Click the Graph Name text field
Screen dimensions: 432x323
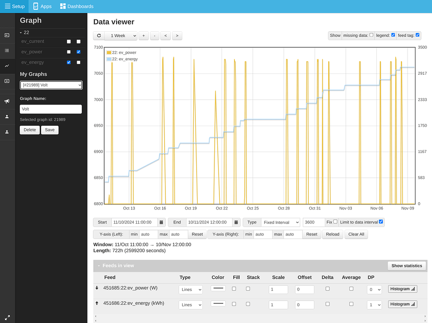pyautogui.click(x=51, y=109)
